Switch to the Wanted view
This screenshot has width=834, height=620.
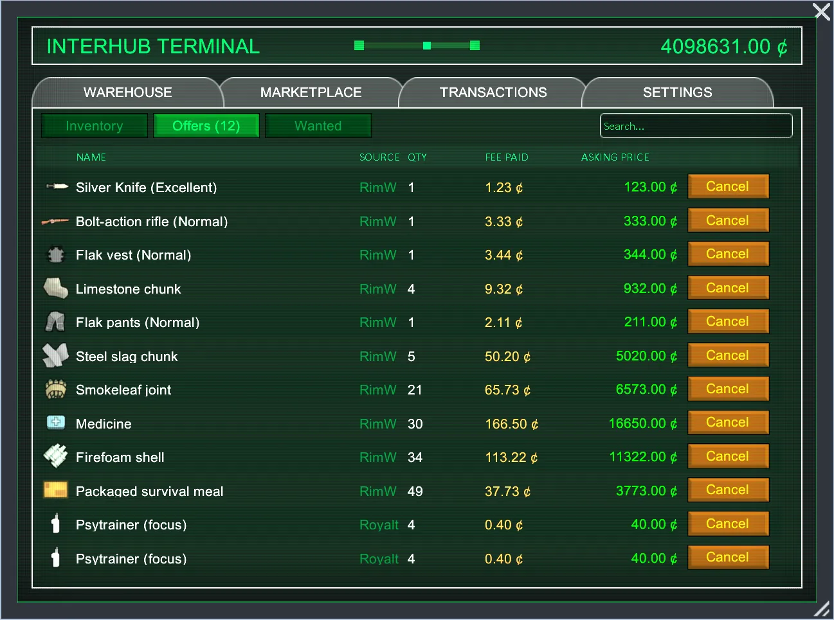tap(318, 126)
